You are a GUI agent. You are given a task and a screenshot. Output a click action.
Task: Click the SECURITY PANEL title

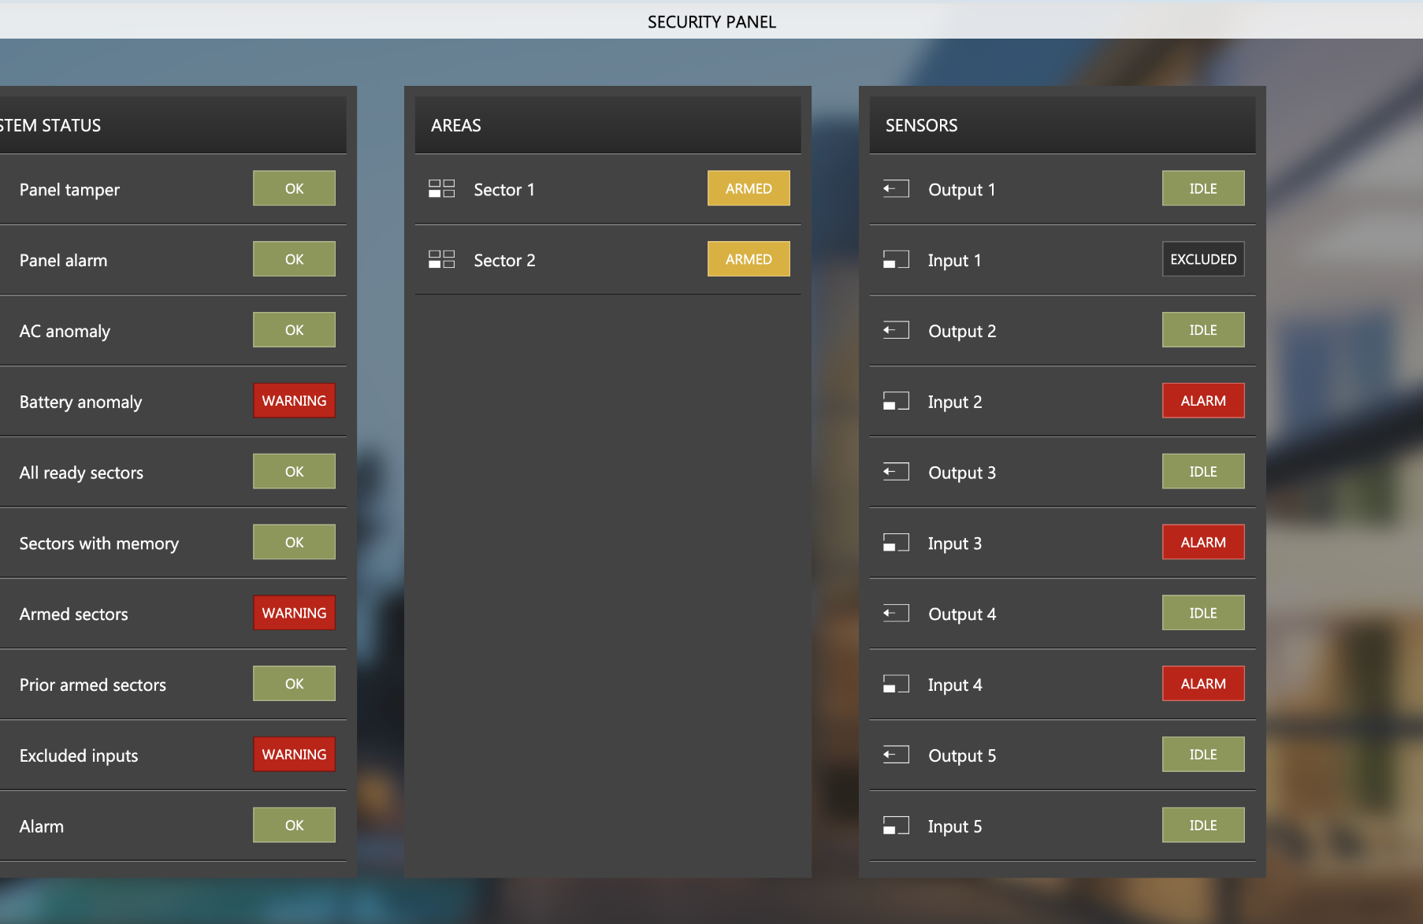click(711, 22)
